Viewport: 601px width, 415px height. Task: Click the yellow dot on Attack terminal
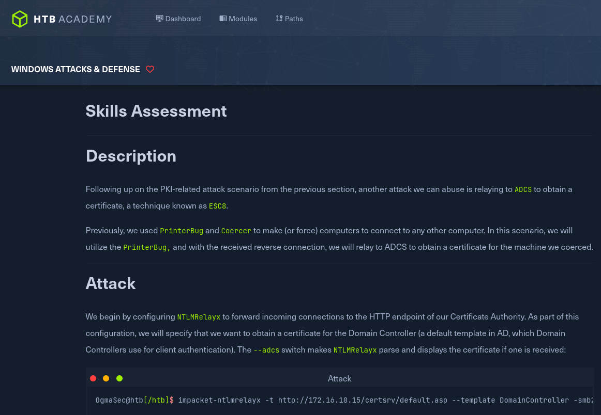pyautogui.click(x=106, y=378)
